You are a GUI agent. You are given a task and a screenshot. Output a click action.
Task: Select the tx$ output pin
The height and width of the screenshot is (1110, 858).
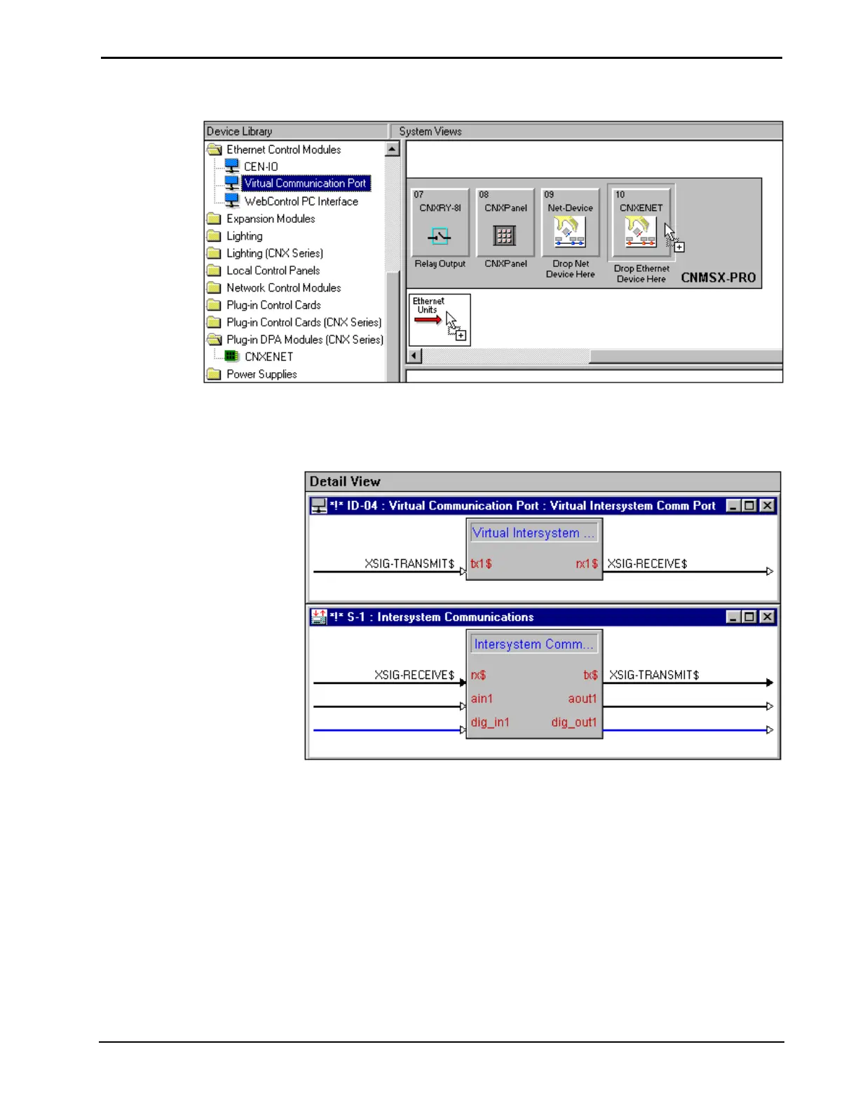[591, 676]
